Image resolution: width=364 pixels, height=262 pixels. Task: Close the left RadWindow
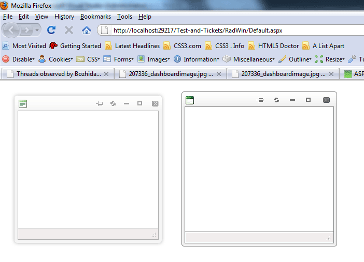(x=155, y=103)
